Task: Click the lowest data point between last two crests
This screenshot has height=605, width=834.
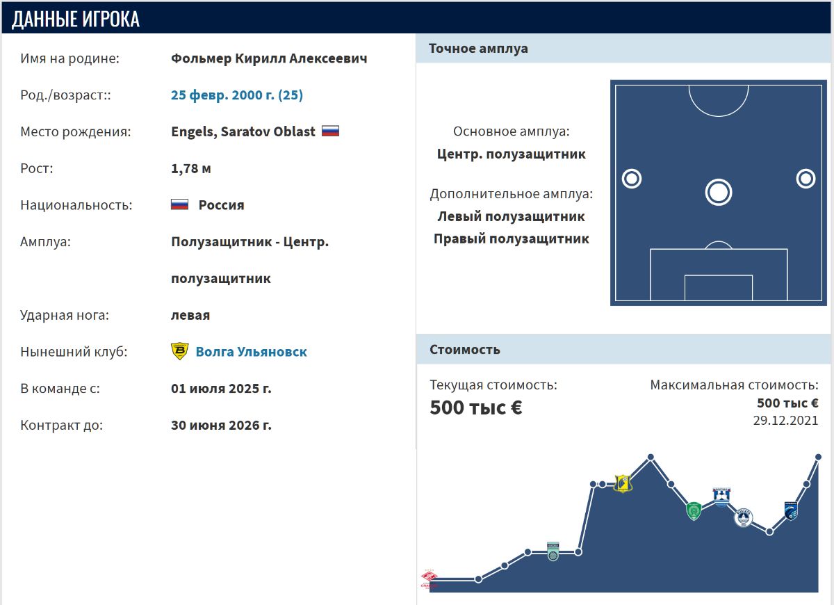Action: pyautogui.click(x=769, y=532)
